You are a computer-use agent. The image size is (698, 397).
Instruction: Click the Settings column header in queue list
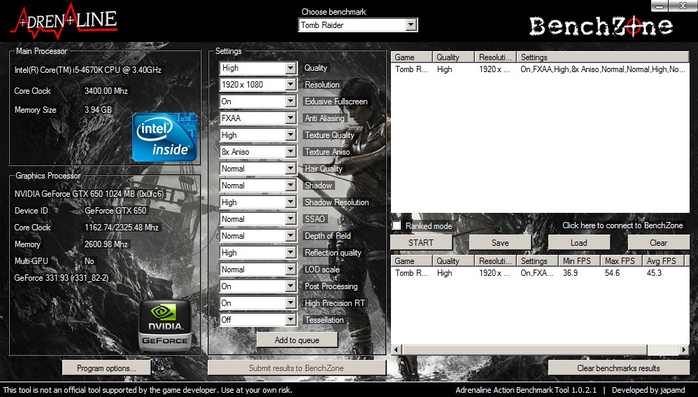click(x=603, y=57)
